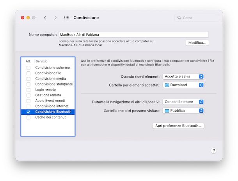The image size is (238, 181).
Task: Open the Accetta e salva dropdown
Action: (183, 76)
